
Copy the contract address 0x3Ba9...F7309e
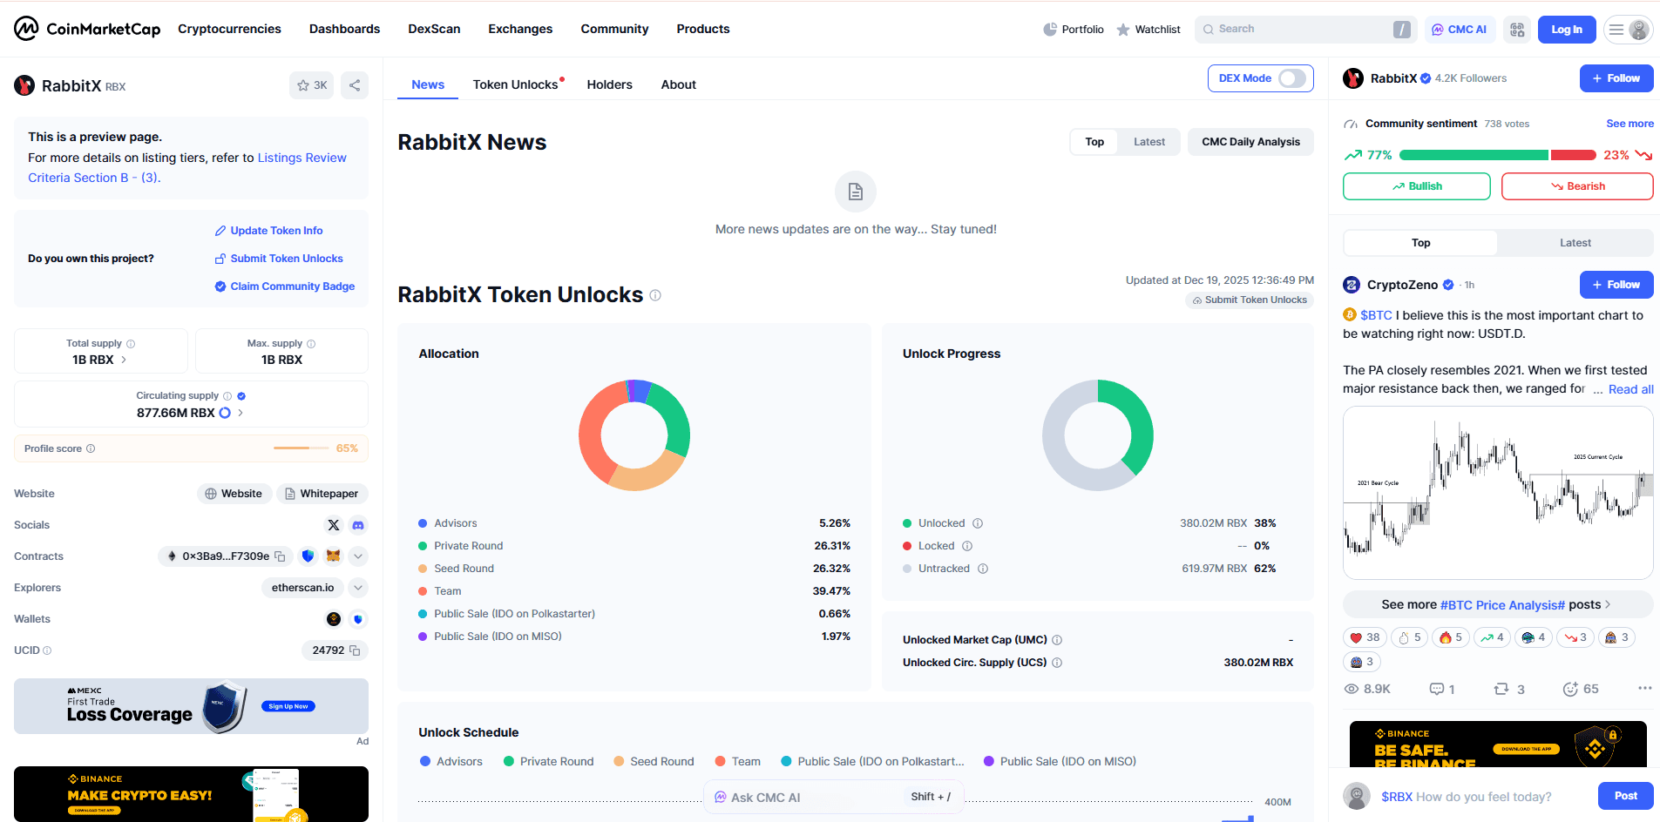coord(280,556)
